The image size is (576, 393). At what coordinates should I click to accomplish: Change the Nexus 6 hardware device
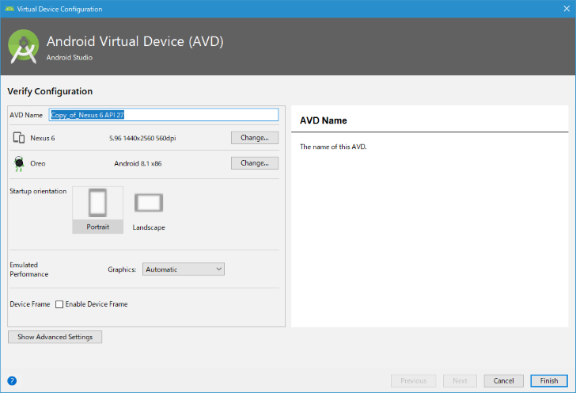(255, 138)
